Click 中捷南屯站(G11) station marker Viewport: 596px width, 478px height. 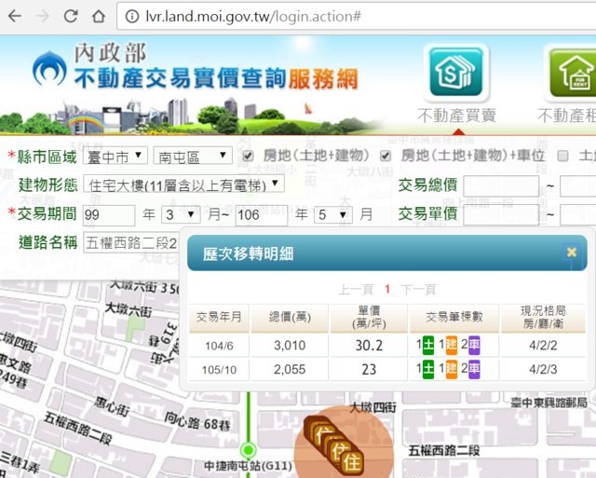click(249, 451)
